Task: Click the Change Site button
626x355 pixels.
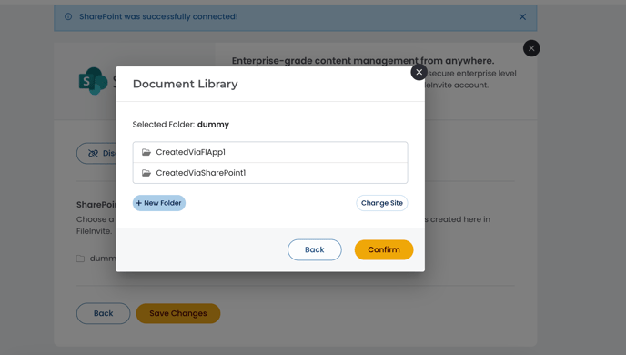Action: pos(381,203)
